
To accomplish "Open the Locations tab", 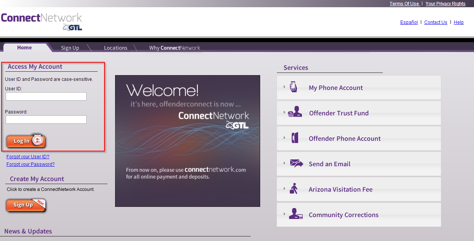I will tap(115, 48).
